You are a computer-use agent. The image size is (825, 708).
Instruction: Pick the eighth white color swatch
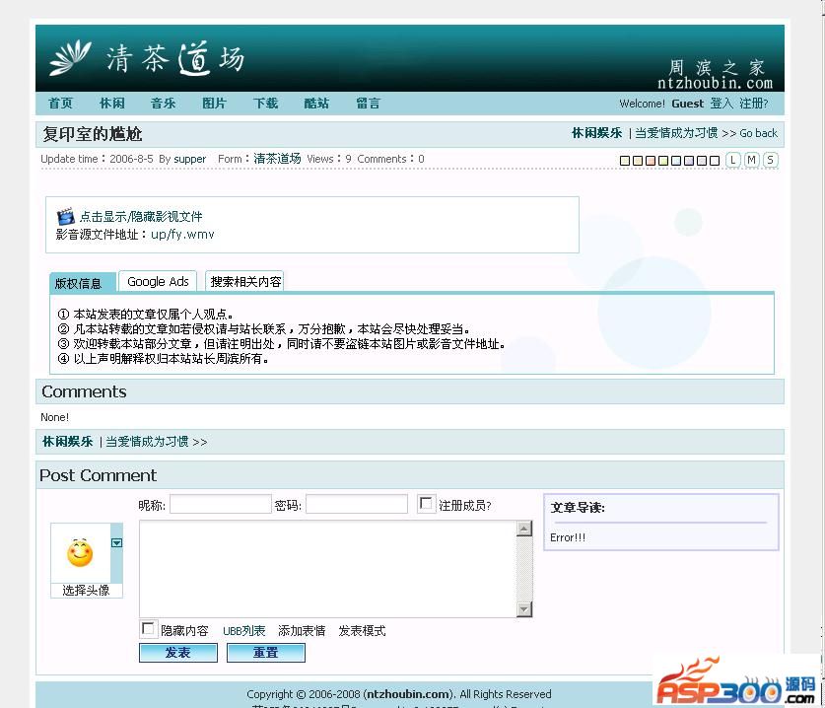[x=715, y=161]
